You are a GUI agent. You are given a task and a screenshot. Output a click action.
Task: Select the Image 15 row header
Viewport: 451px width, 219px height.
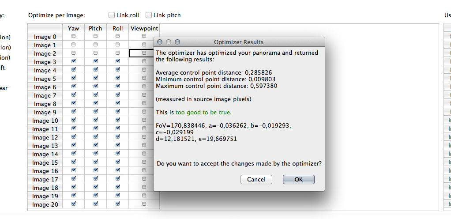pyautogui.click(x=45, y=162)
